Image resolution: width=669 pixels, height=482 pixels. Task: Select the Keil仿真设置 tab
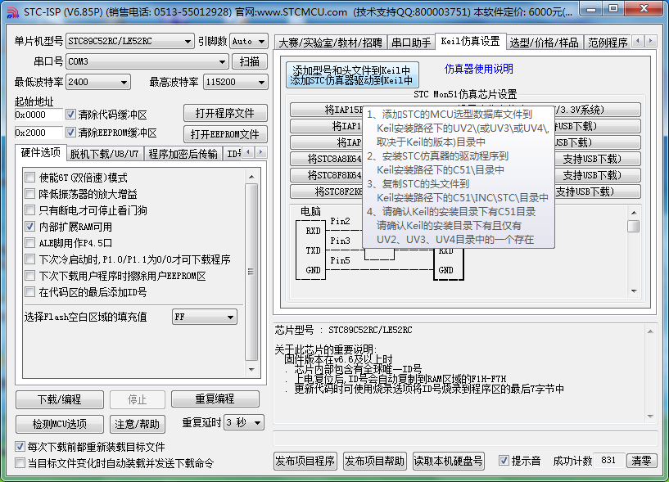tap(470, 42)
